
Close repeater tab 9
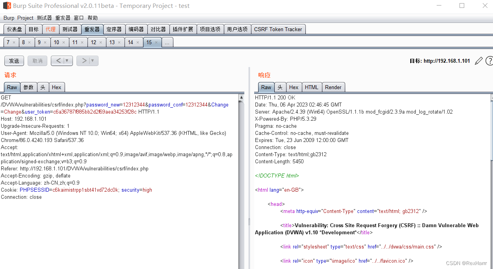[45, 42]
